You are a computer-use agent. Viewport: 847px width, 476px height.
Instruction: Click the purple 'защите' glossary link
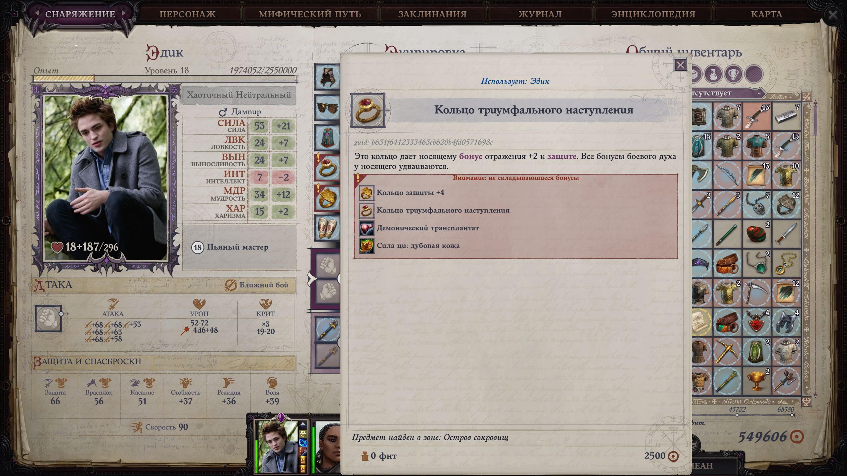[561, 156]
